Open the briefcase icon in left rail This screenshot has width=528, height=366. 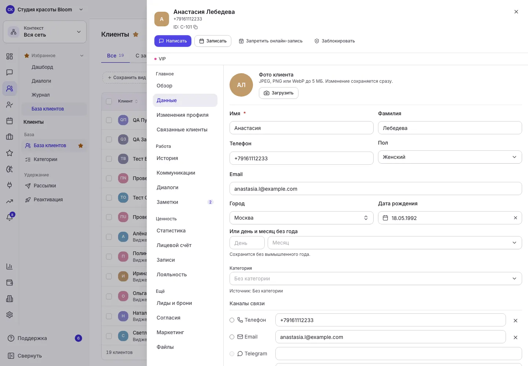10,137
